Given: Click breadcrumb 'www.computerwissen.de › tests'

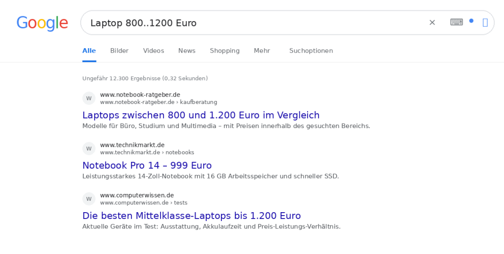Looking at the screenshot, I should pos(144,202).
